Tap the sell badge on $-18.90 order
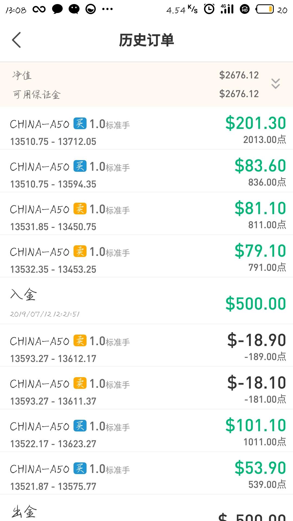 (x=80, y=341)
